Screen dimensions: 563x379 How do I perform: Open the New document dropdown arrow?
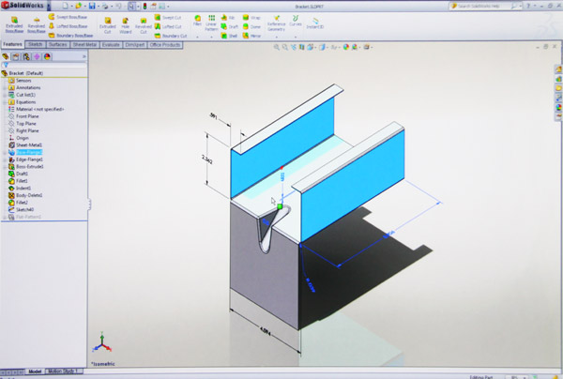coord(71,7)
